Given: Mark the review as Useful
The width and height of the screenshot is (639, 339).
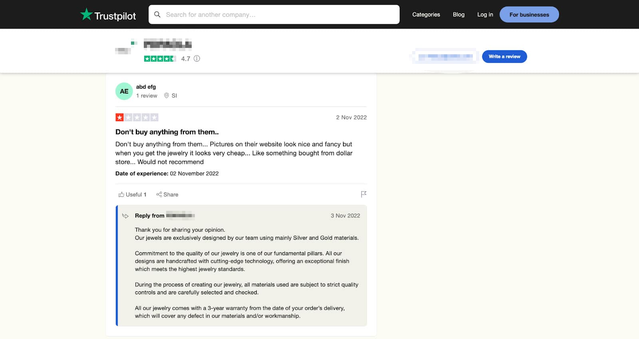Looking at the screenshot, I should (132, 194).
